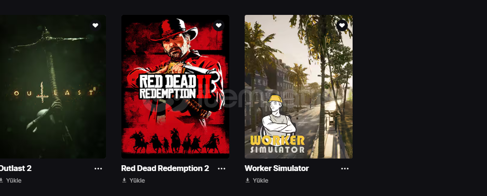Install Red Dead Redemption 2 via Yükle
The image size is (487, 196).
click(137, 181)
